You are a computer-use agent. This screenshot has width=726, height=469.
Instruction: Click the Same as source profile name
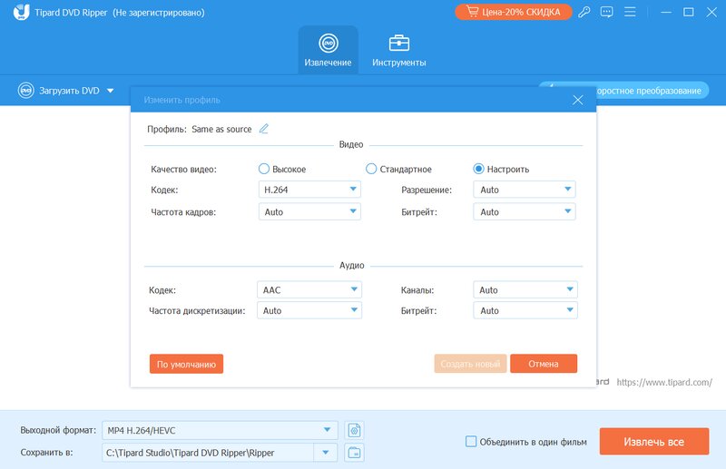pyautogui.click(x=221, y=129)
